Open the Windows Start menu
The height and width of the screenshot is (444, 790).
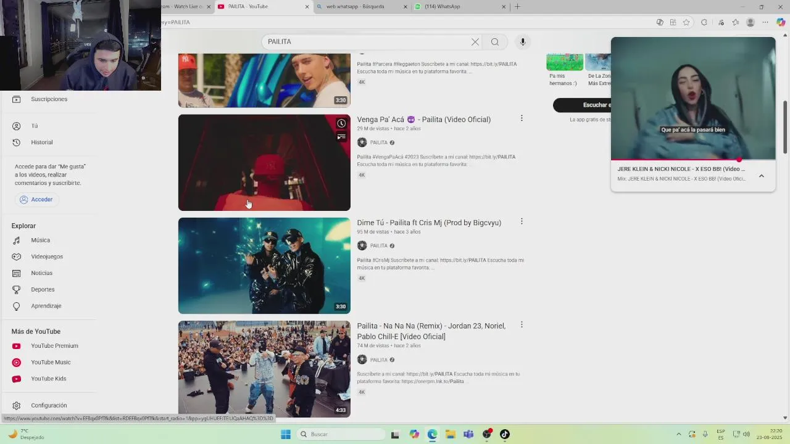[286, 434]
